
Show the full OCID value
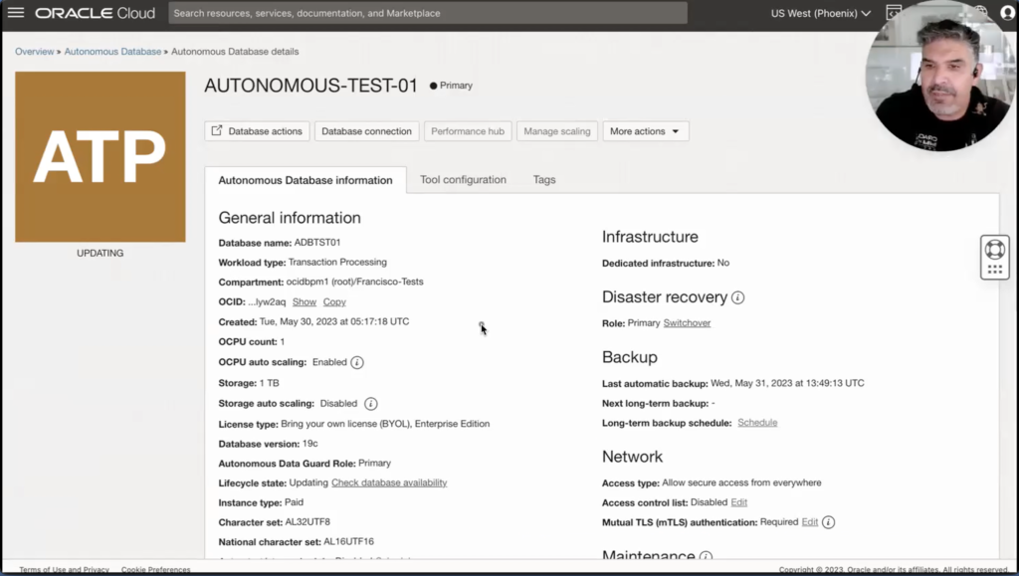(304, 302)
